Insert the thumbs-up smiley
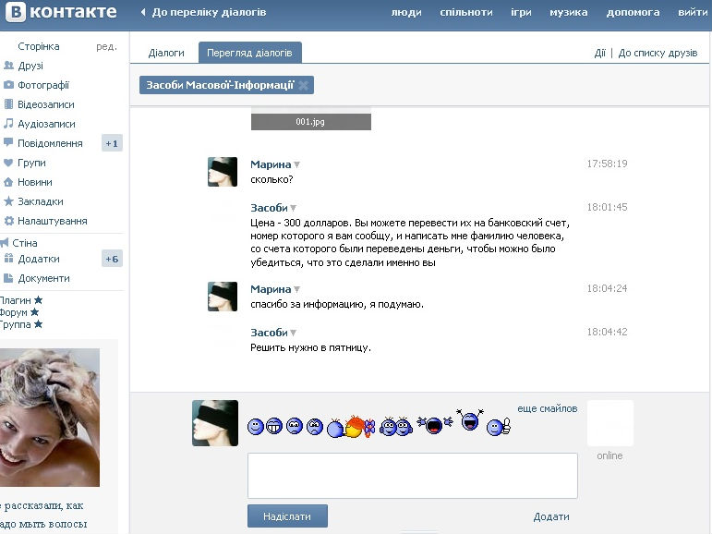The width and height of the screenshot is (712, 534). click(x=499, y=427)
